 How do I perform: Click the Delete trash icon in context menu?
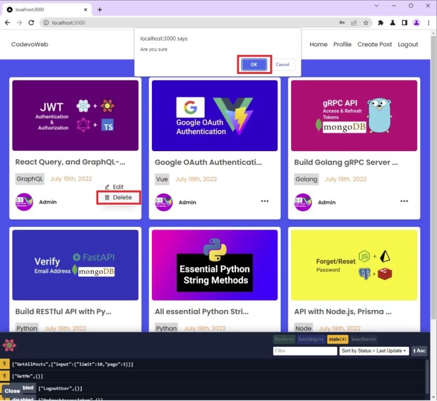106,197
